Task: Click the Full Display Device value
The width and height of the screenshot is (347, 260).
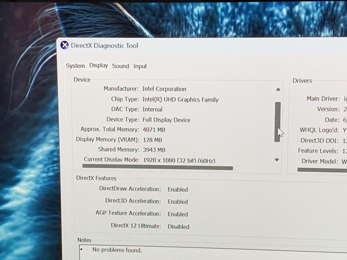Action: 166,120
